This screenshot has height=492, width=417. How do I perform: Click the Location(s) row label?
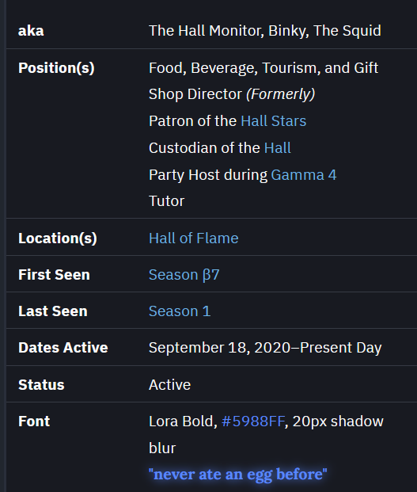click(x=58, y=238)
